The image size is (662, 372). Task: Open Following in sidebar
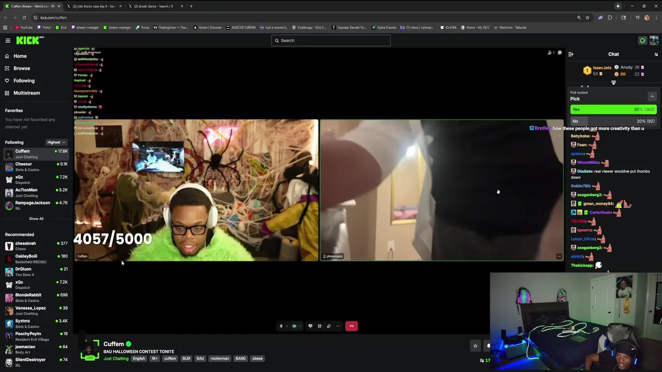(24, 81)
